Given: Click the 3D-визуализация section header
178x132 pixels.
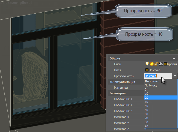Looking at the screenshot, I should [x=122, y=82].
